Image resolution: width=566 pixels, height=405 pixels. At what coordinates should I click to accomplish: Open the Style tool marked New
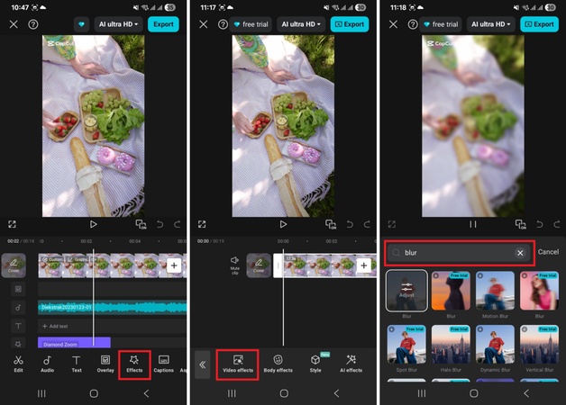tap(315, 363)
